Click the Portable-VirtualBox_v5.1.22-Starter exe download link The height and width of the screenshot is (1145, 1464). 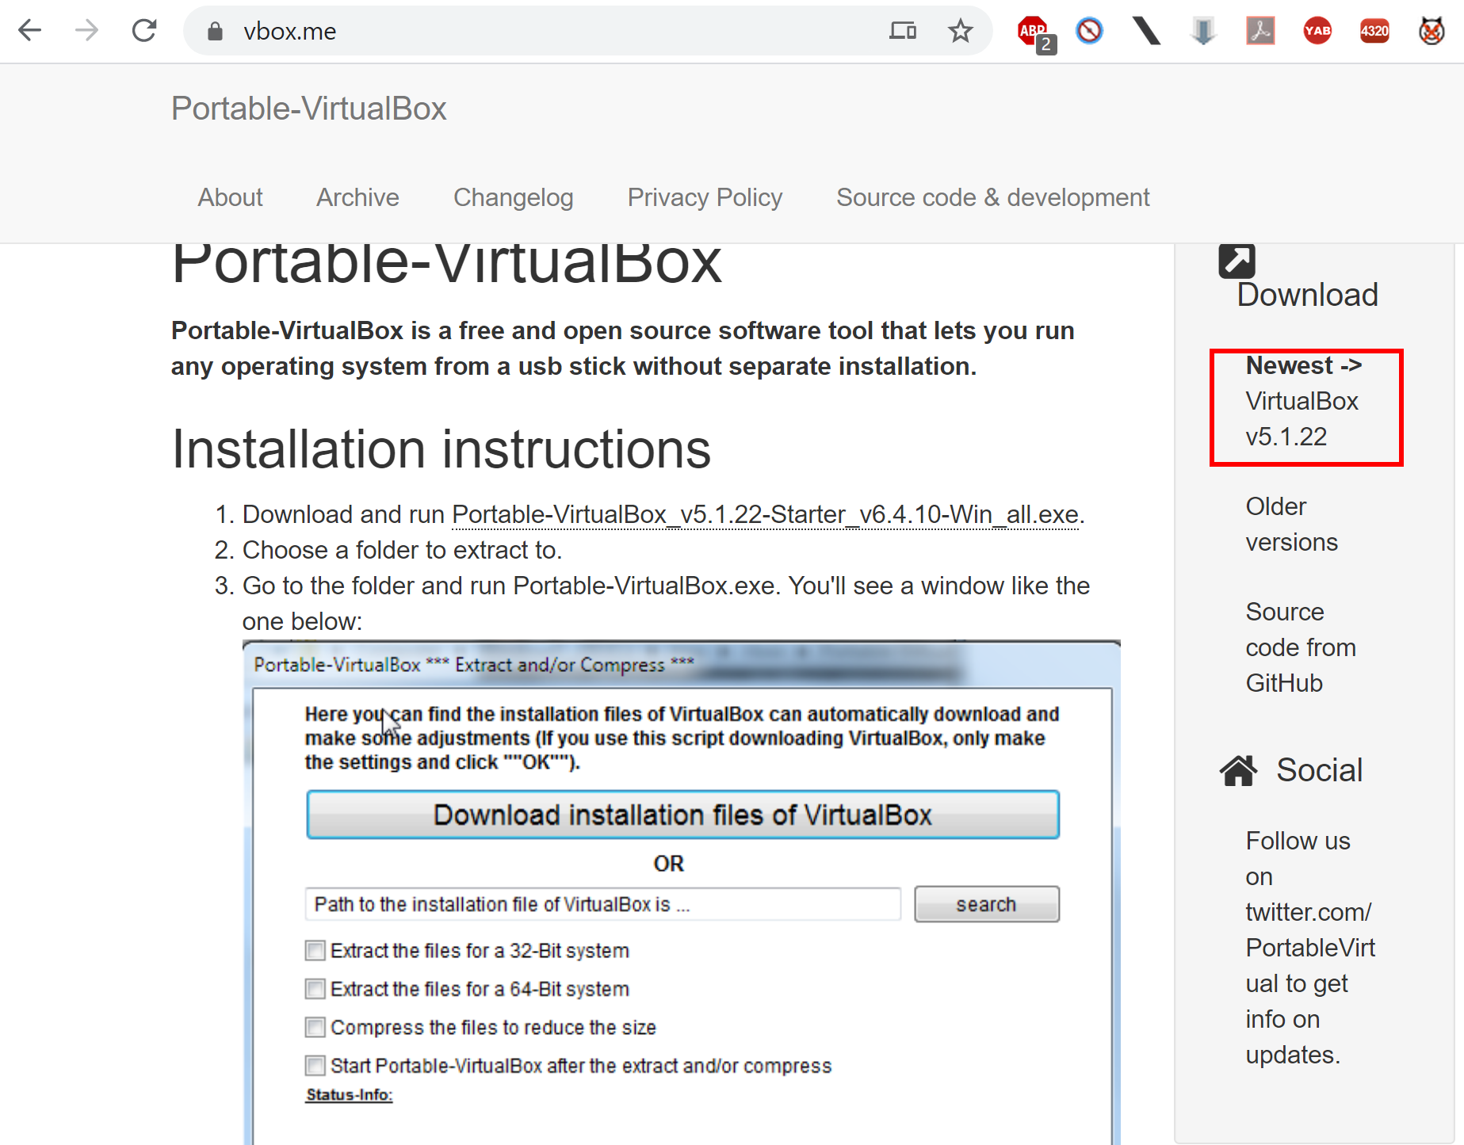point(766,515)
